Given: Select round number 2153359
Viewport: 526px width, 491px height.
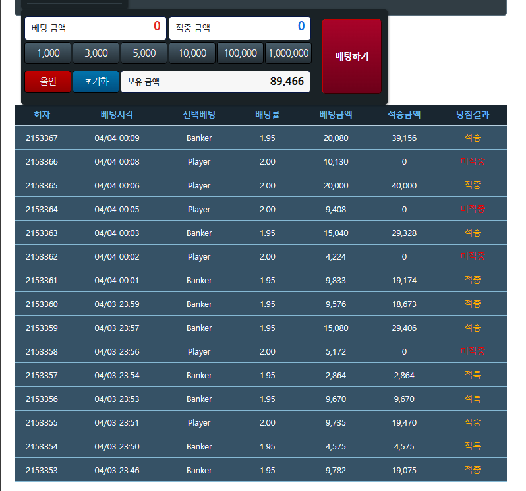Looking at the screenshot, I should pyautogui.click(x=42, y=328).
